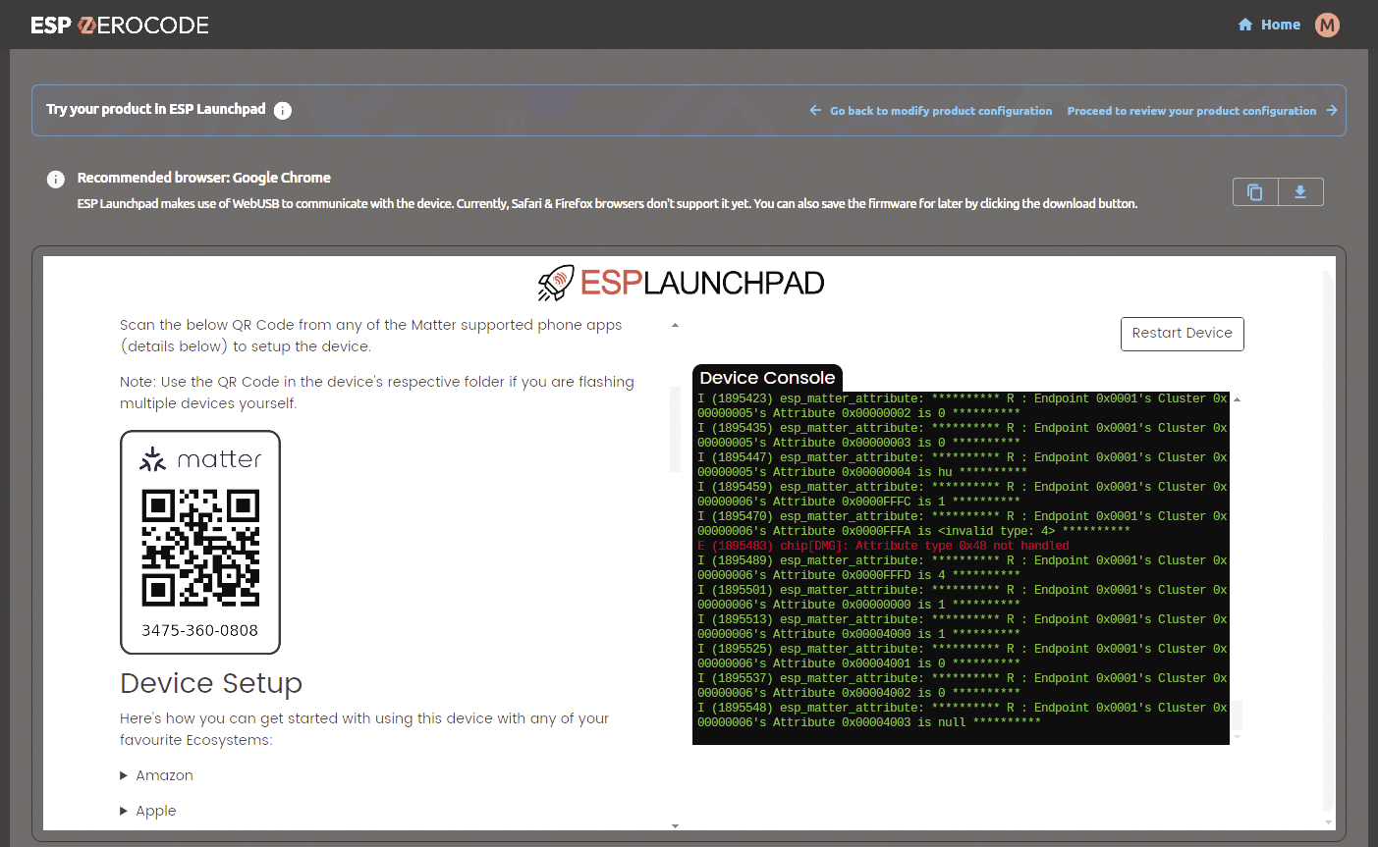Click the Matter QR code image
1378x847 pixels.
coord(200,548)
